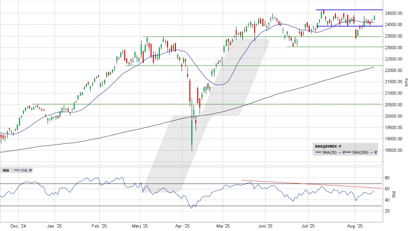Click the Mai '25 date label
Image resolution: width=412 pixels, height=231 pixels.
pyautogui.click(x=223, y=226)
